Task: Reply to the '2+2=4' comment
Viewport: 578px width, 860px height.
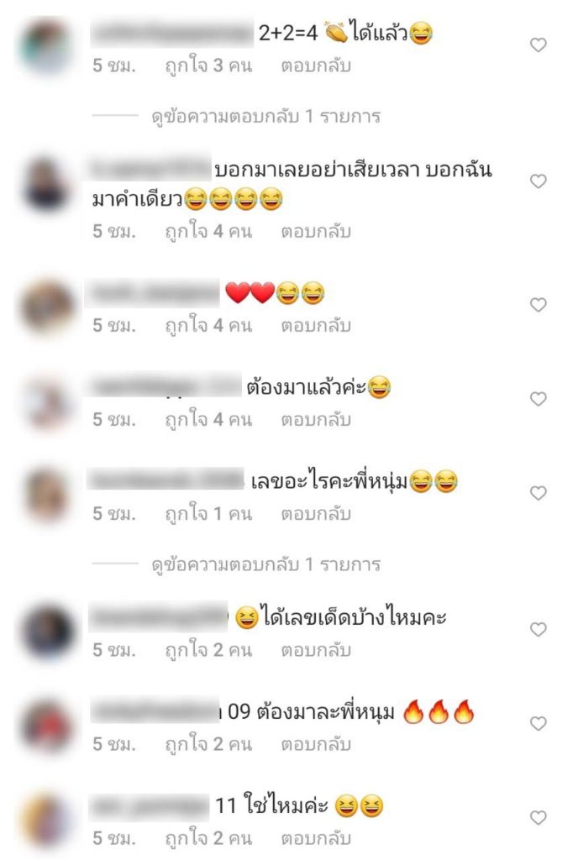Action: pyautogui.click(x=316, y=66)
